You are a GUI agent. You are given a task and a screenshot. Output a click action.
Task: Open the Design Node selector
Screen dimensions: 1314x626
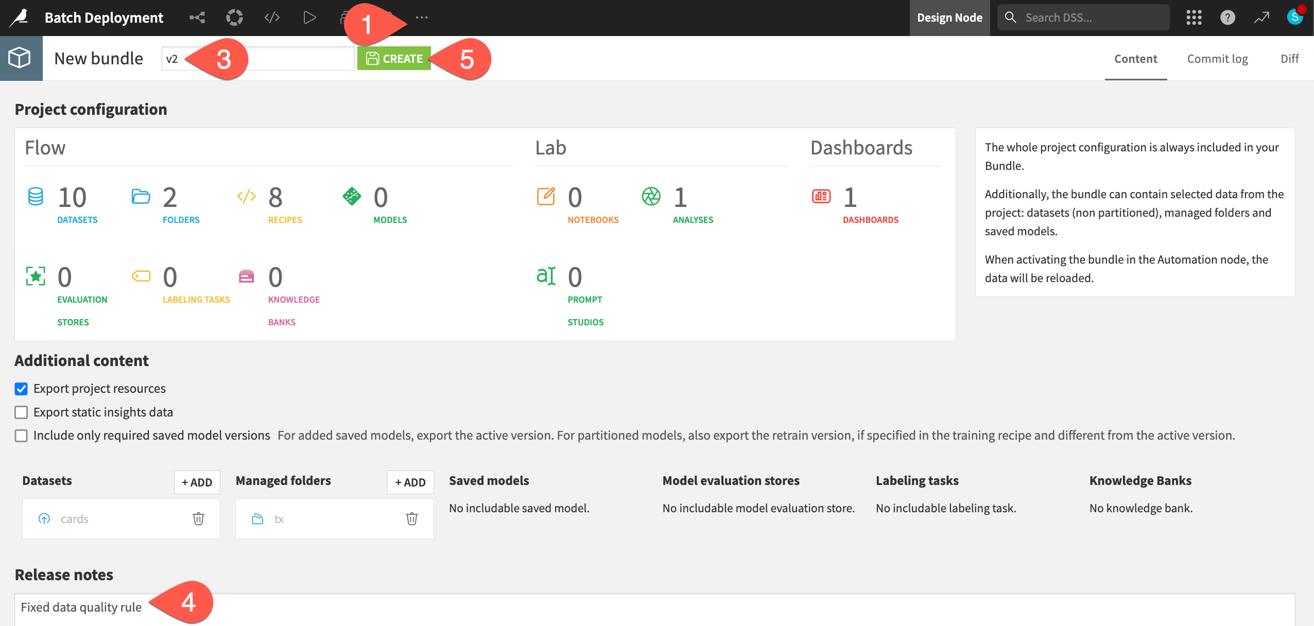(x=949, y=17)
